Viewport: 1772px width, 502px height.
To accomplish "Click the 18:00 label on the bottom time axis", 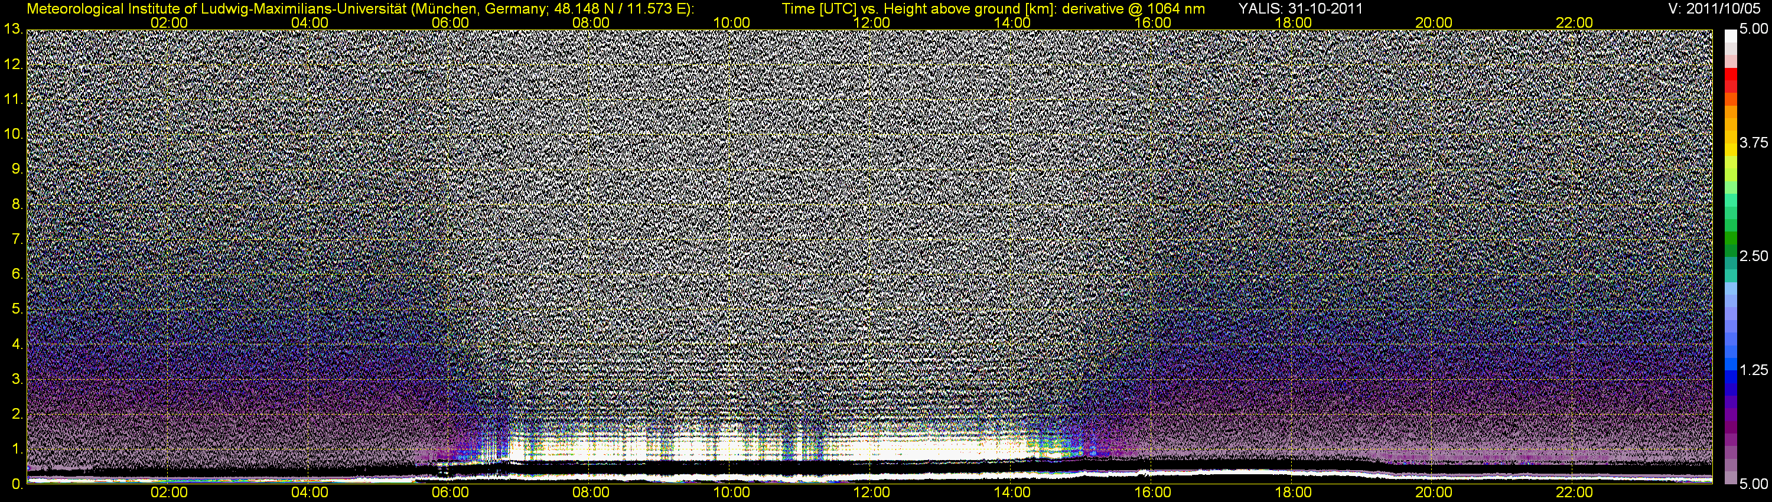I will pos(1293,493).
